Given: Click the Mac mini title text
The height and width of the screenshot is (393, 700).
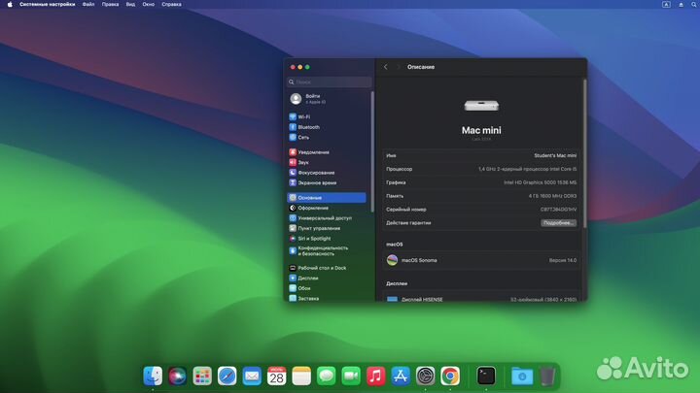Looking at the screenshot, I should click(x=481, y=130).
